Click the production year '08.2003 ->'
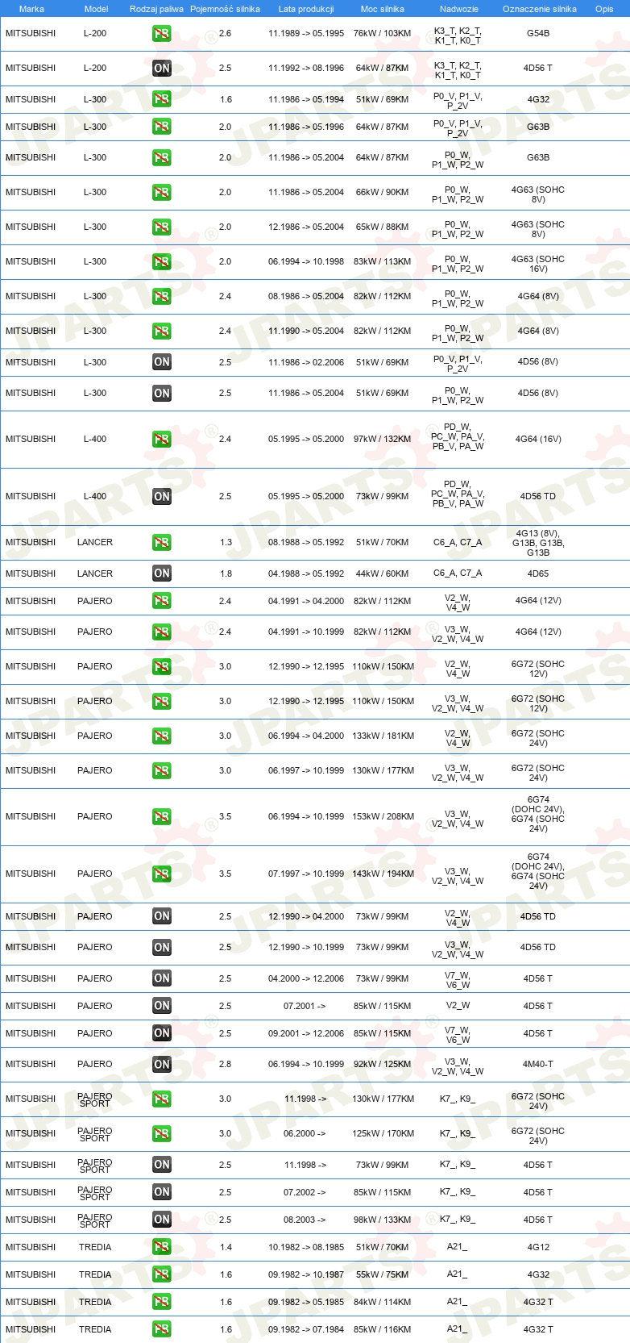This screenshot has height=1343, width=630. click(305, 1220)
